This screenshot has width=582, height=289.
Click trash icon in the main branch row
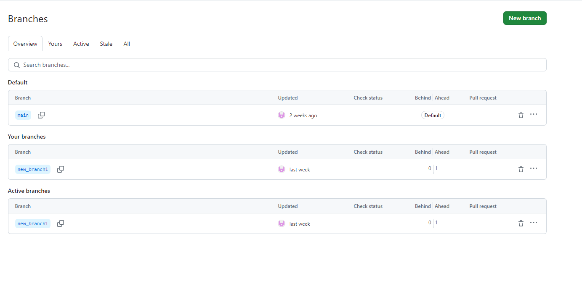pos(521,115)
